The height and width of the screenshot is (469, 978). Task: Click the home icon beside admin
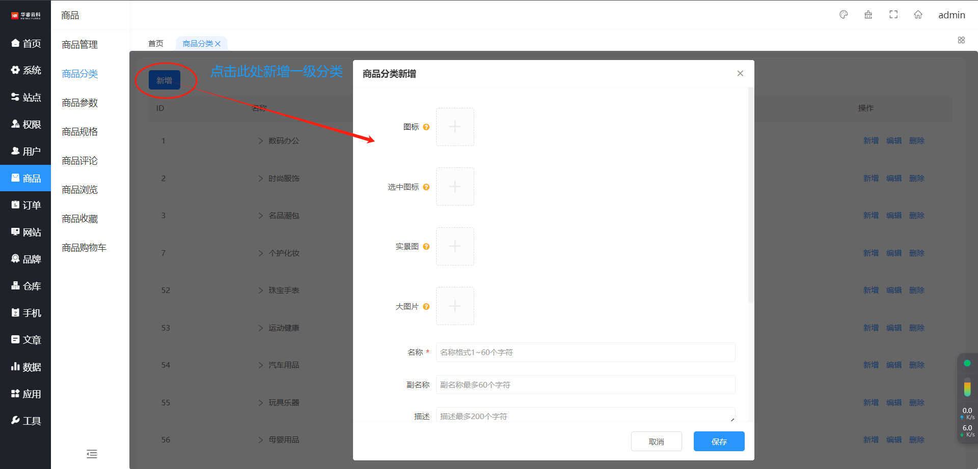coord(918,15)
